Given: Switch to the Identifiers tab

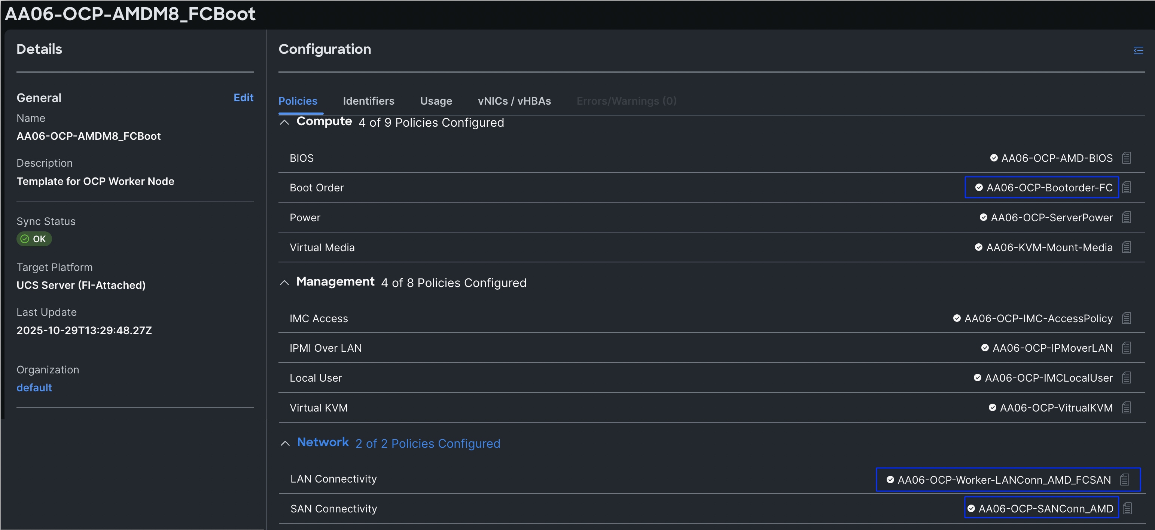Looking at the screenshot, I should pyautogui.click(x=368, y=101).
